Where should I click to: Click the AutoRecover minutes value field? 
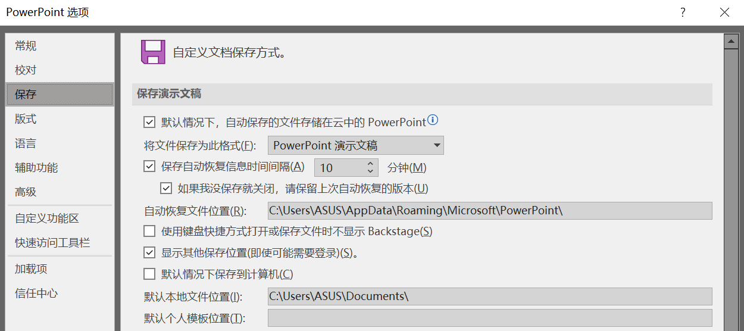tap(339, 168)
